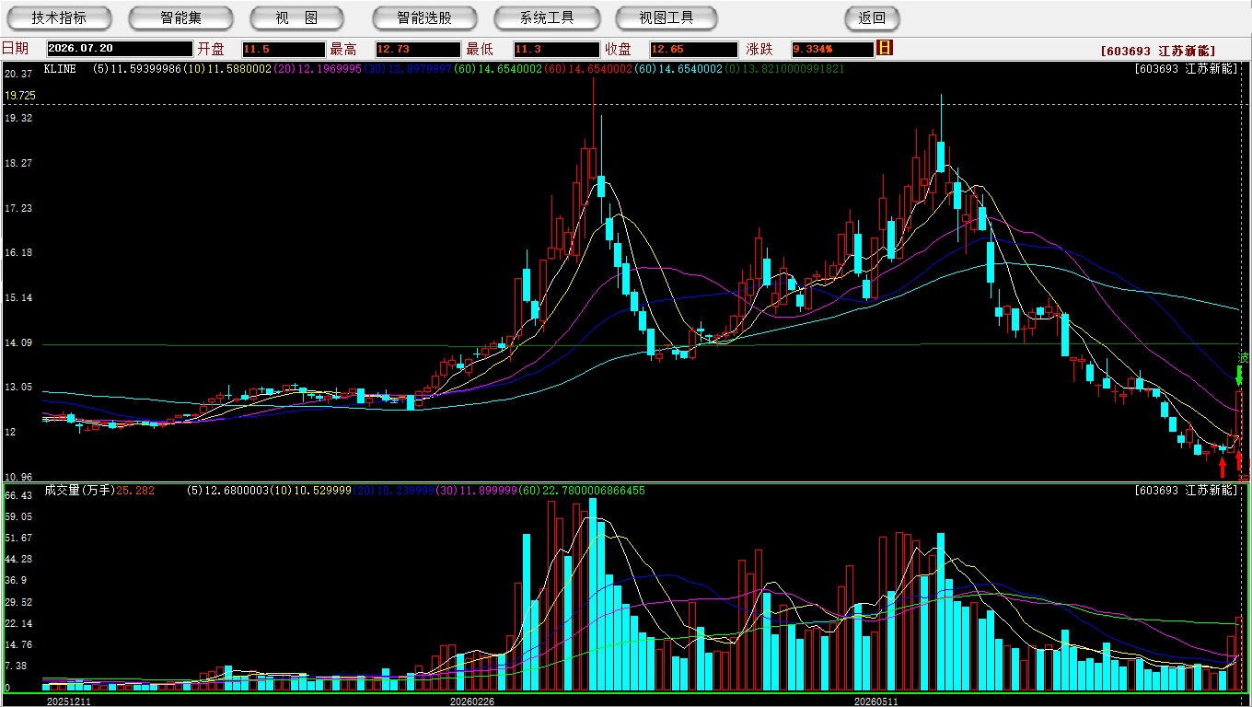Screen dimensions: 1252x707
Task: Click the 视 图 button
Action: pos(296,18)
